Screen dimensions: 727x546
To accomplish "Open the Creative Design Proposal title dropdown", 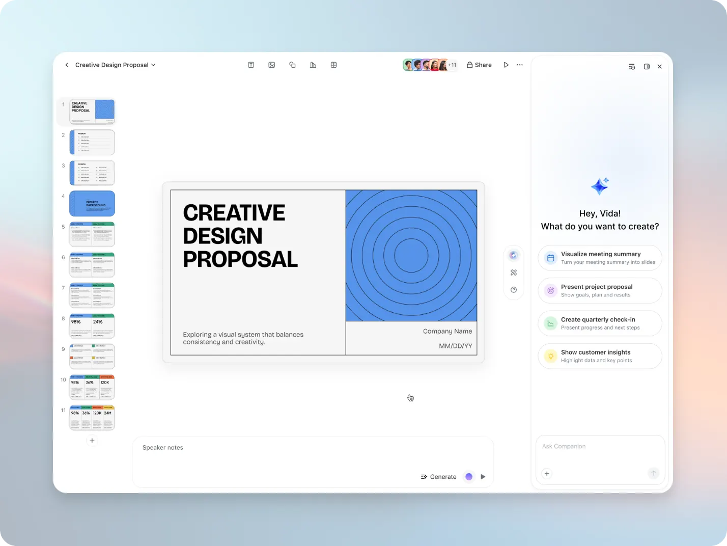I will (116, 65).
